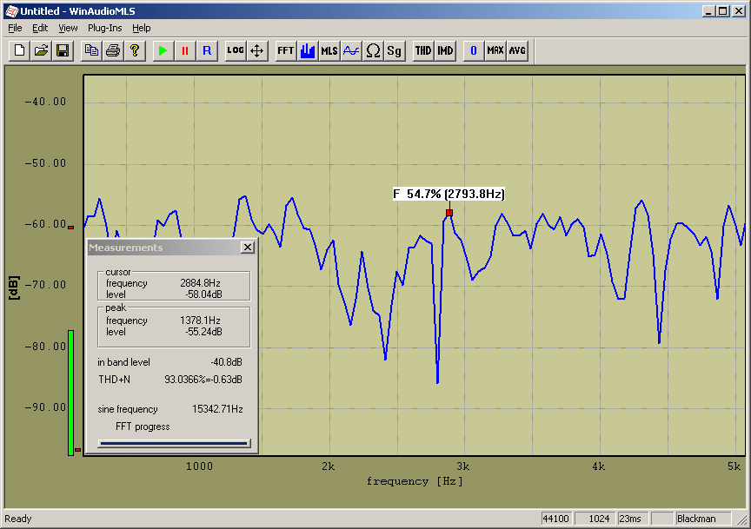The height and width of the screenshot is (529, 751).
Task: Click the Omega impedance icon
Action: pos(373,50)
